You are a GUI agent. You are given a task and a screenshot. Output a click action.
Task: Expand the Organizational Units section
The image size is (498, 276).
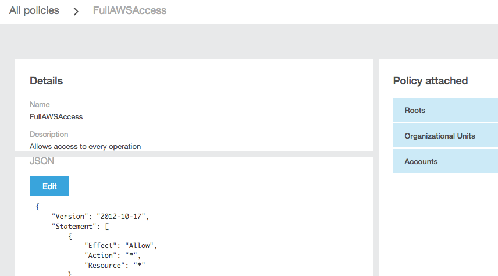[445, 136]
